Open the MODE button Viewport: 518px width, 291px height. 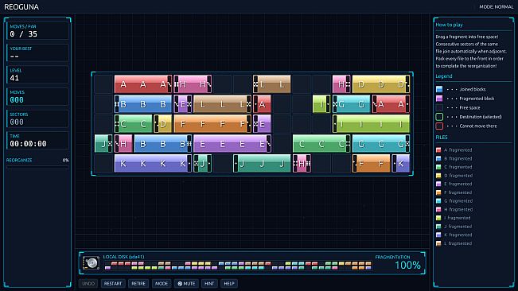tap(162, 283)
